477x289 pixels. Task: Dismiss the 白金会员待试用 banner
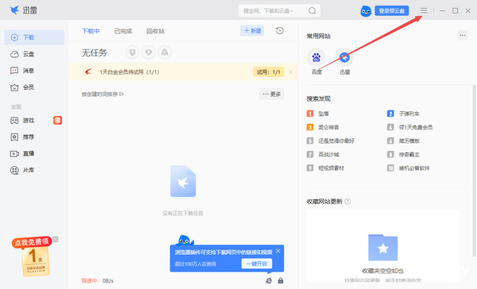coord(291,72)
